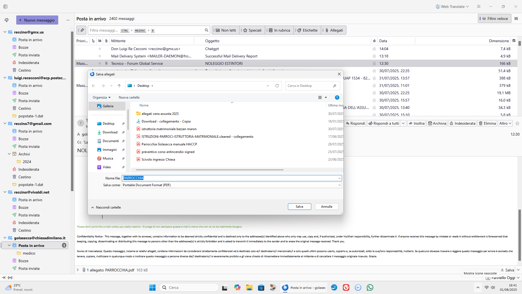Click the Nuovo messaggio button
The width and height of the screenshot is (522, 294).
click(37, 20)
